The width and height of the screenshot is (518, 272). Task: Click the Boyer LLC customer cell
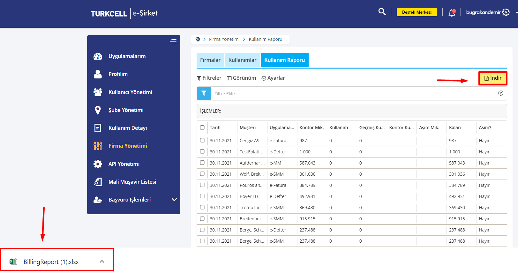pyautogui.click(x=250, y=196)
